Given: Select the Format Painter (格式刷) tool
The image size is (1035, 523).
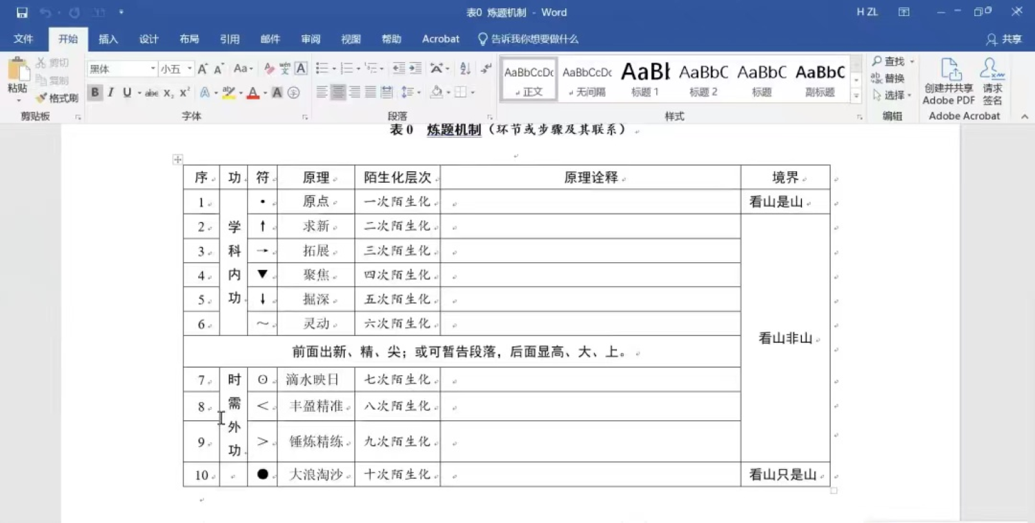Looking at the screenshot, I should pyautogui.click(x=57, y=98).
